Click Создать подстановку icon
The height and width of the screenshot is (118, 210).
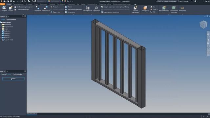[135, 10]
